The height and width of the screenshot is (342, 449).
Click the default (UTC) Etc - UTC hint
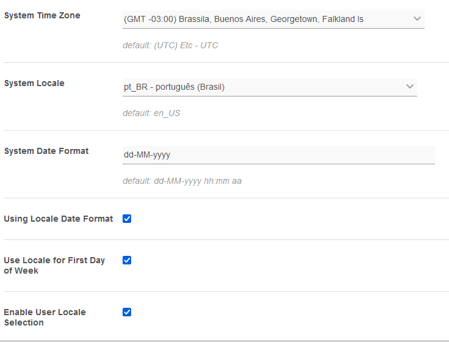click(170, 45)
